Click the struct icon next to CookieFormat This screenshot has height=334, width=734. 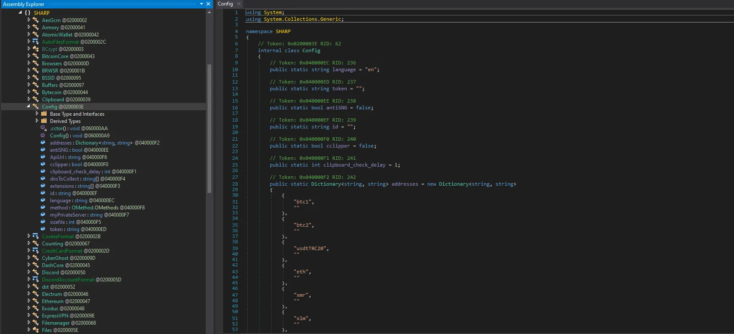coord(36,236)
